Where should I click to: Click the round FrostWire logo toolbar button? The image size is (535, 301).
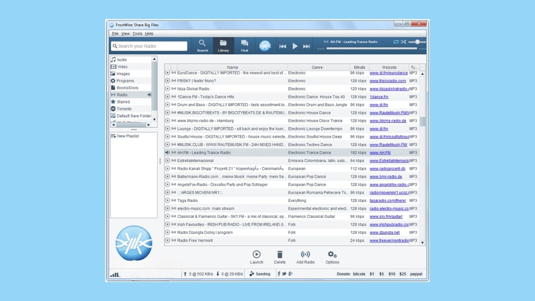[x=265, y=46]
